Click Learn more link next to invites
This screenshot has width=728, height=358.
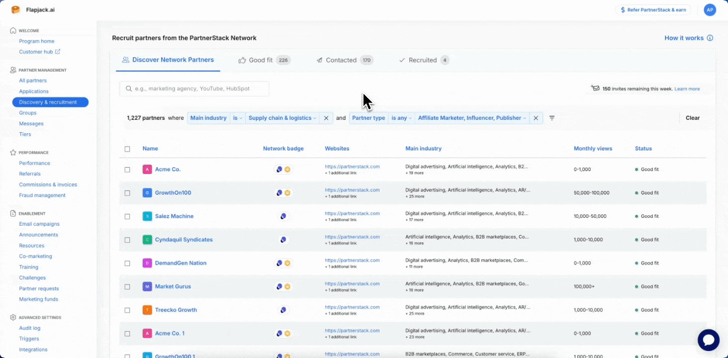pyautogui.click(x=687, y=89)
